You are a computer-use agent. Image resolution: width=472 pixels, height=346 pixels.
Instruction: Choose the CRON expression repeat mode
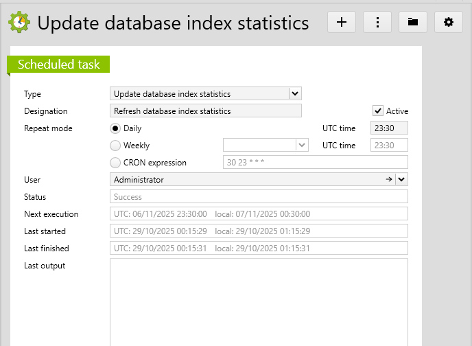[115, 163]
